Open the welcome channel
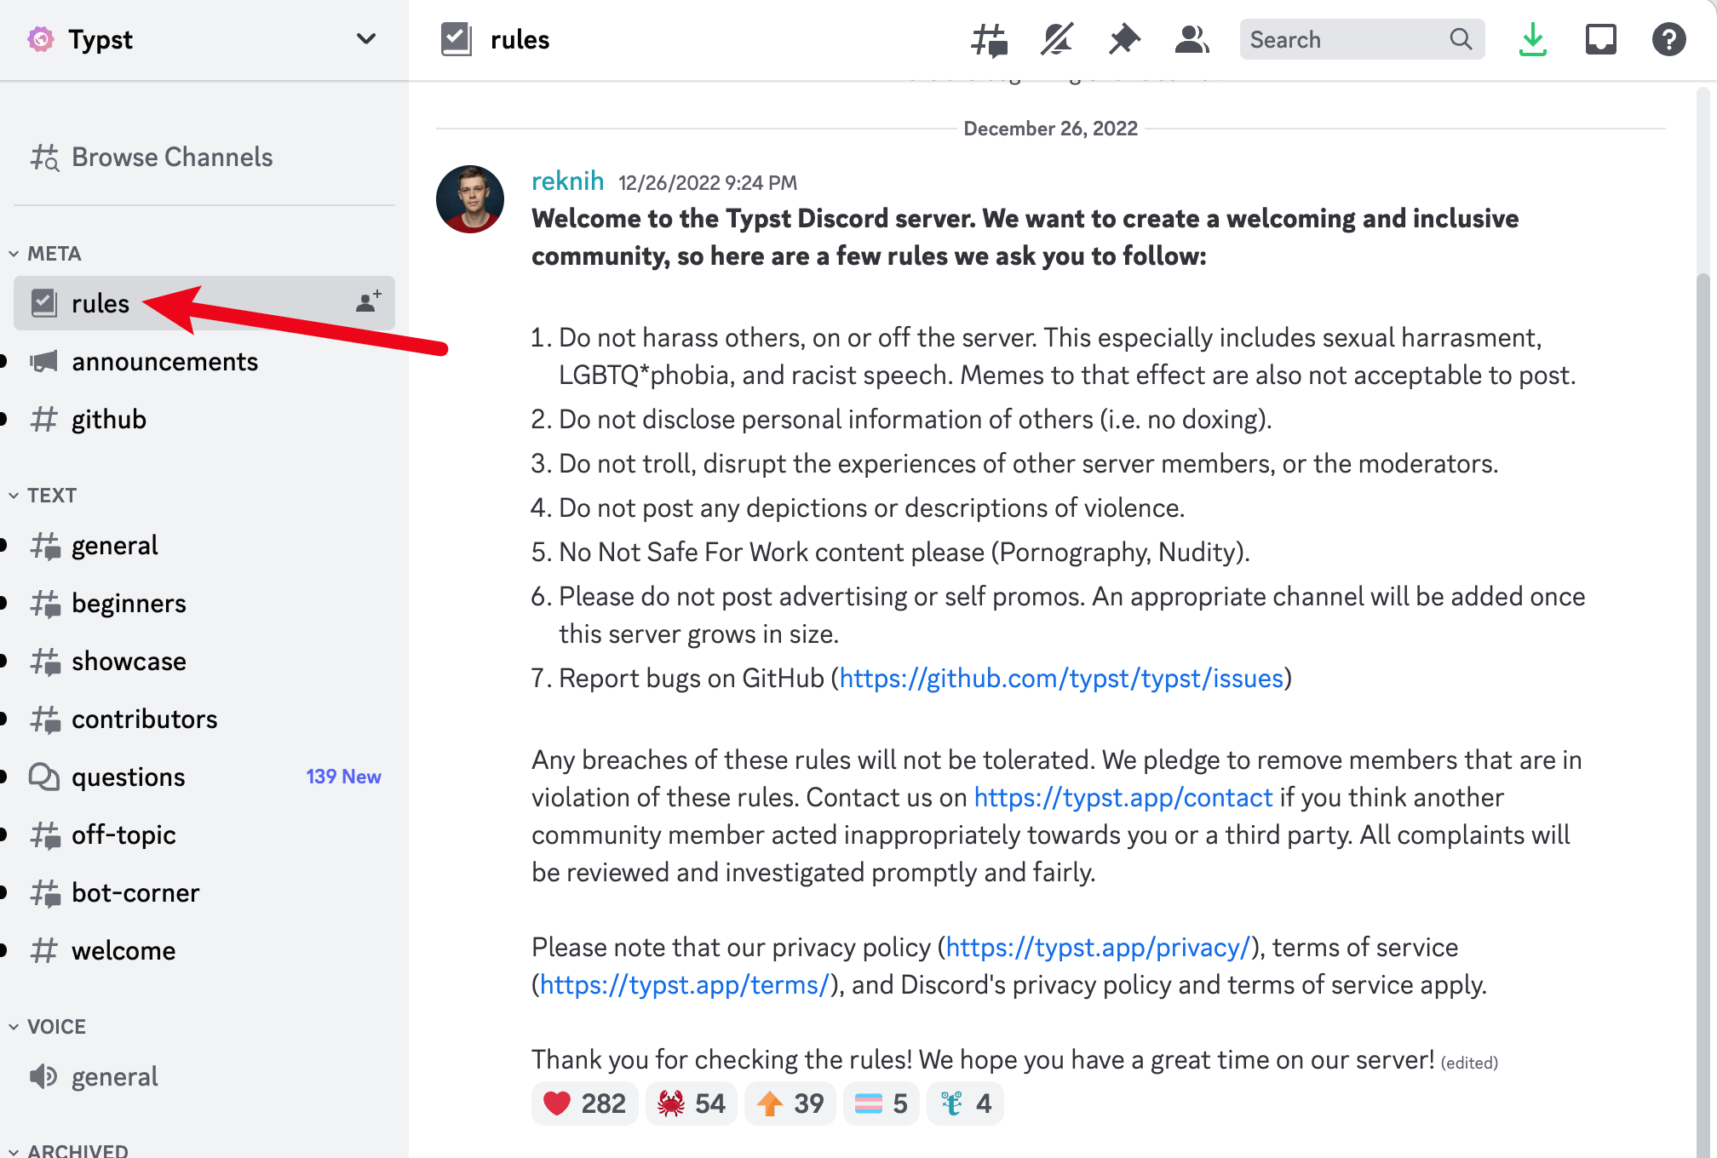 [204, 950]
